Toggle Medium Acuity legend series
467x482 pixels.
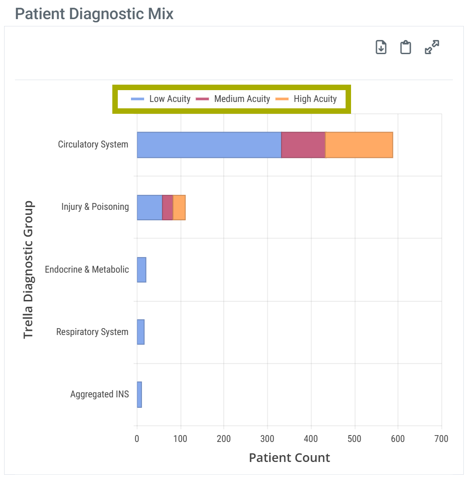coord(242,99)
